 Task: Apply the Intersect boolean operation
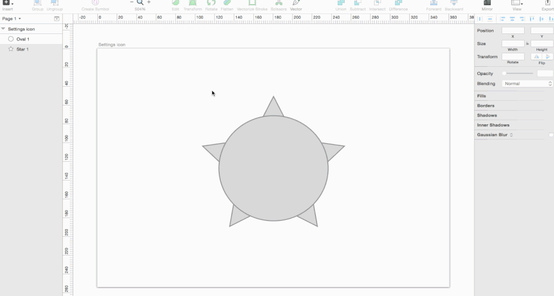tap(378, 3)
